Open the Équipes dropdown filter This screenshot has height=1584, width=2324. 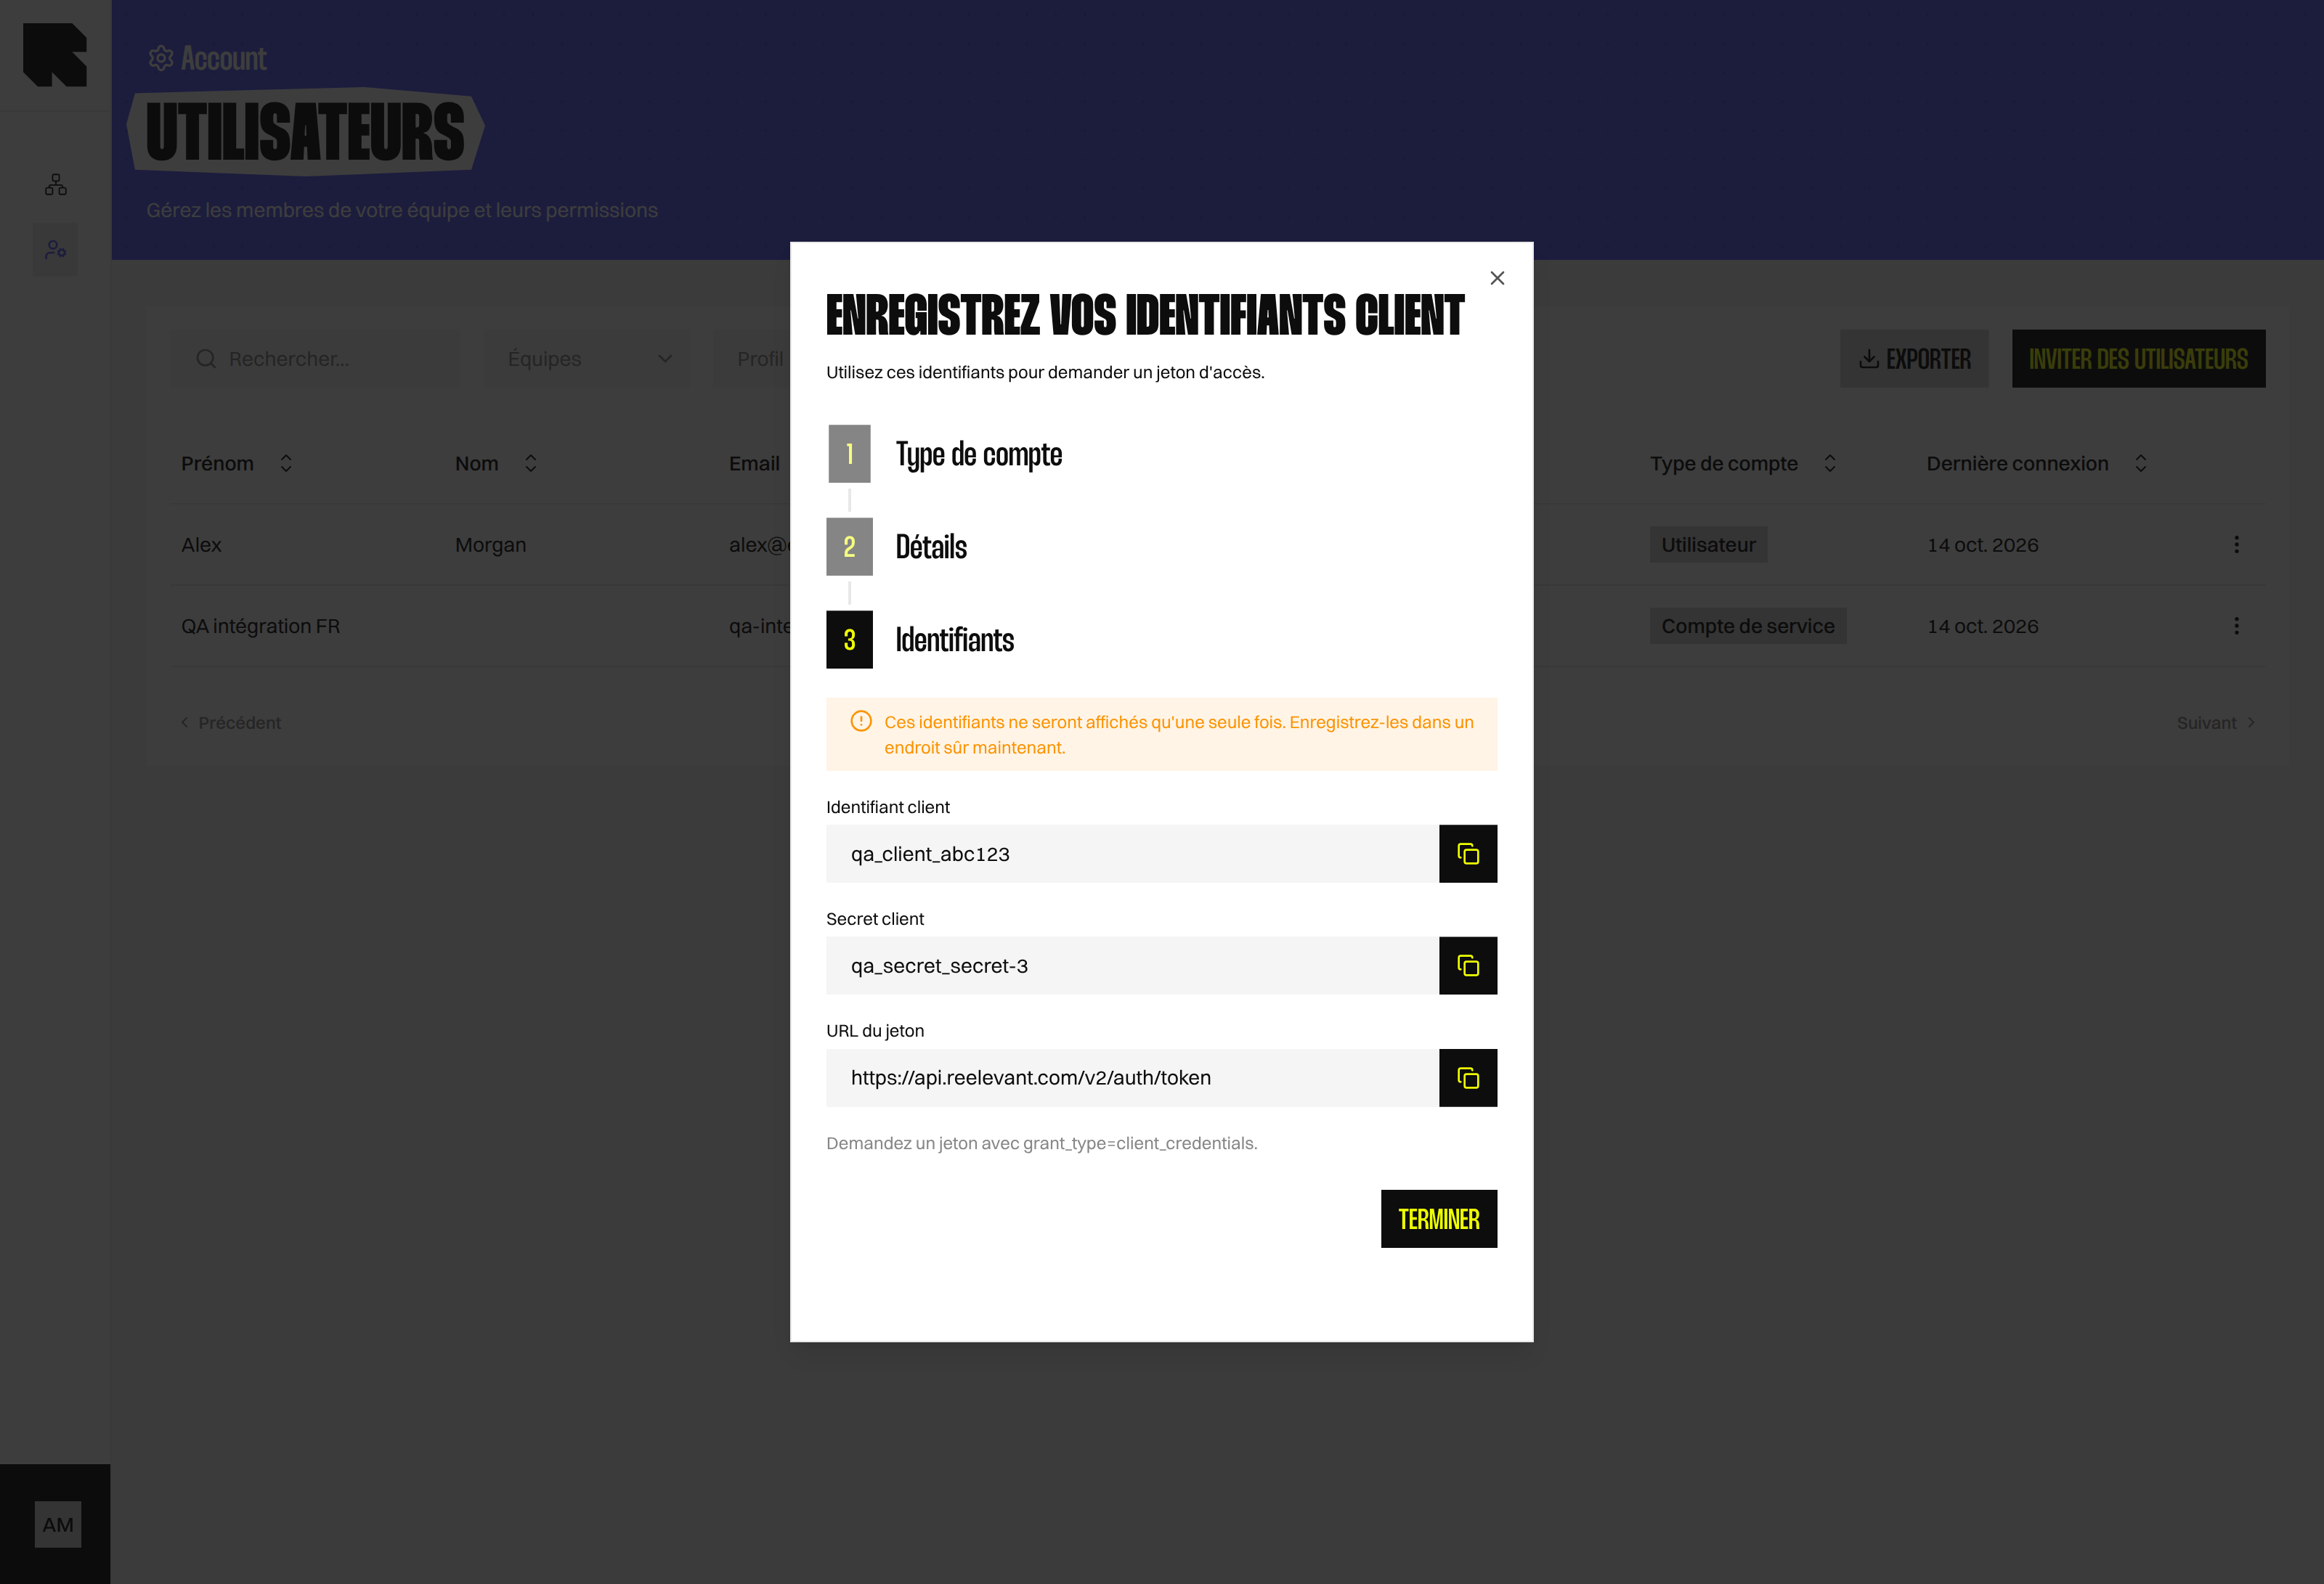click(587, 359)
